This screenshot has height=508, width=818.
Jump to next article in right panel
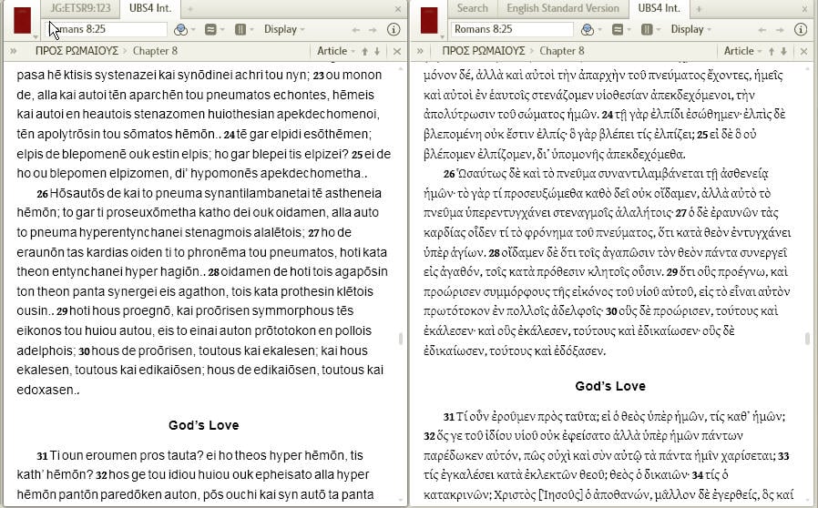(x=783, y=51)
